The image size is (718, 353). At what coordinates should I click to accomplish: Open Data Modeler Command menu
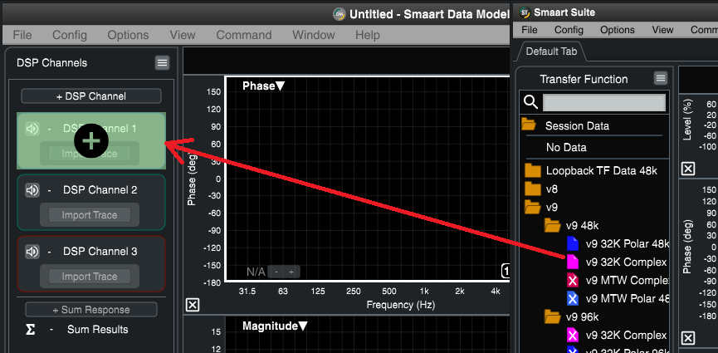click(x=244, y=35)
